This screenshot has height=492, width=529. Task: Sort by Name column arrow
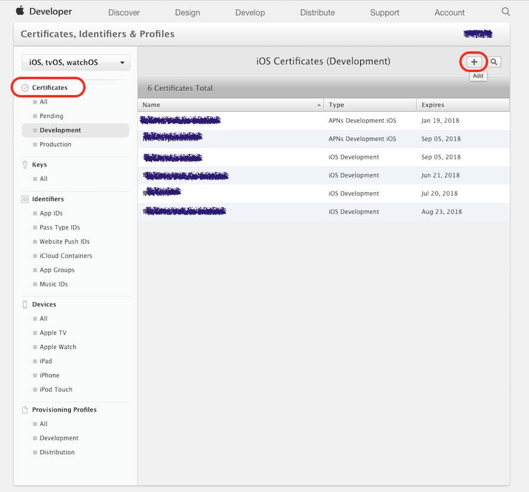click(x=318, y=105)
